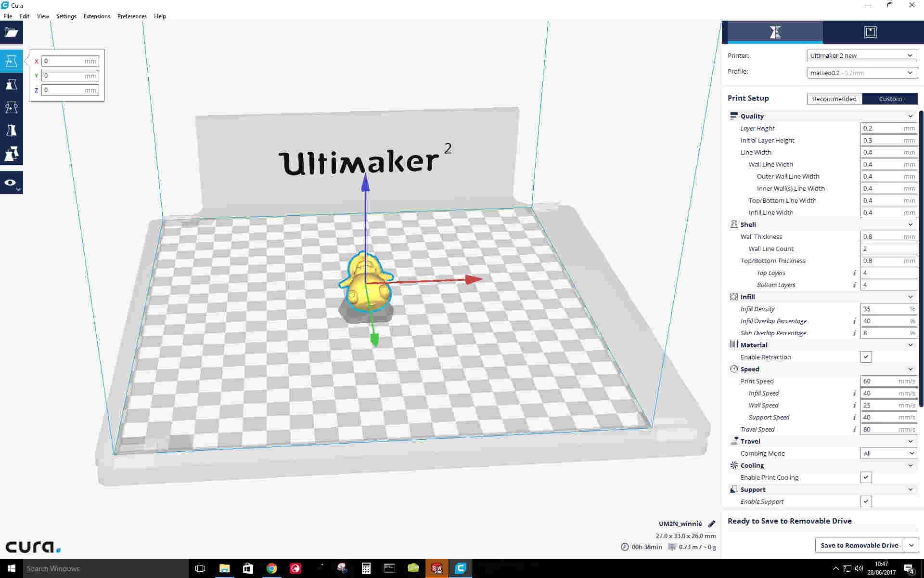Click the Z position field
This screenshot has height=578, width=924.
click(70, 90)
